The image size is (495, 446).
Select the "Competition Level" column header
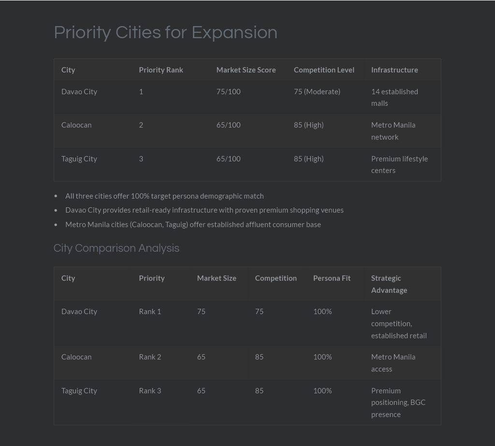(x=324, y=70)
